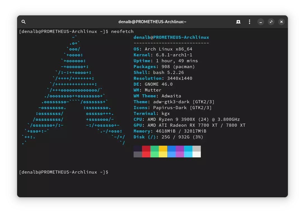Click the WM value Mutter
Image resolution: width=305 pixels, height=216 pixels.
pyautogui.click(x=153, y=90)
